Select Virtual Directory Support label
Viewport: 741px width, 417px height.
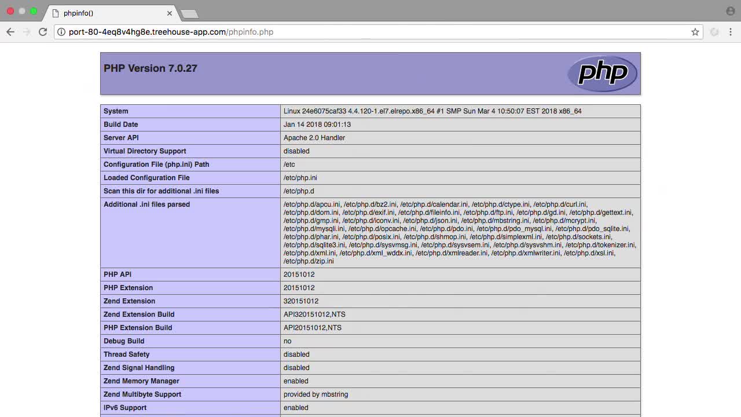pos(145,151)
